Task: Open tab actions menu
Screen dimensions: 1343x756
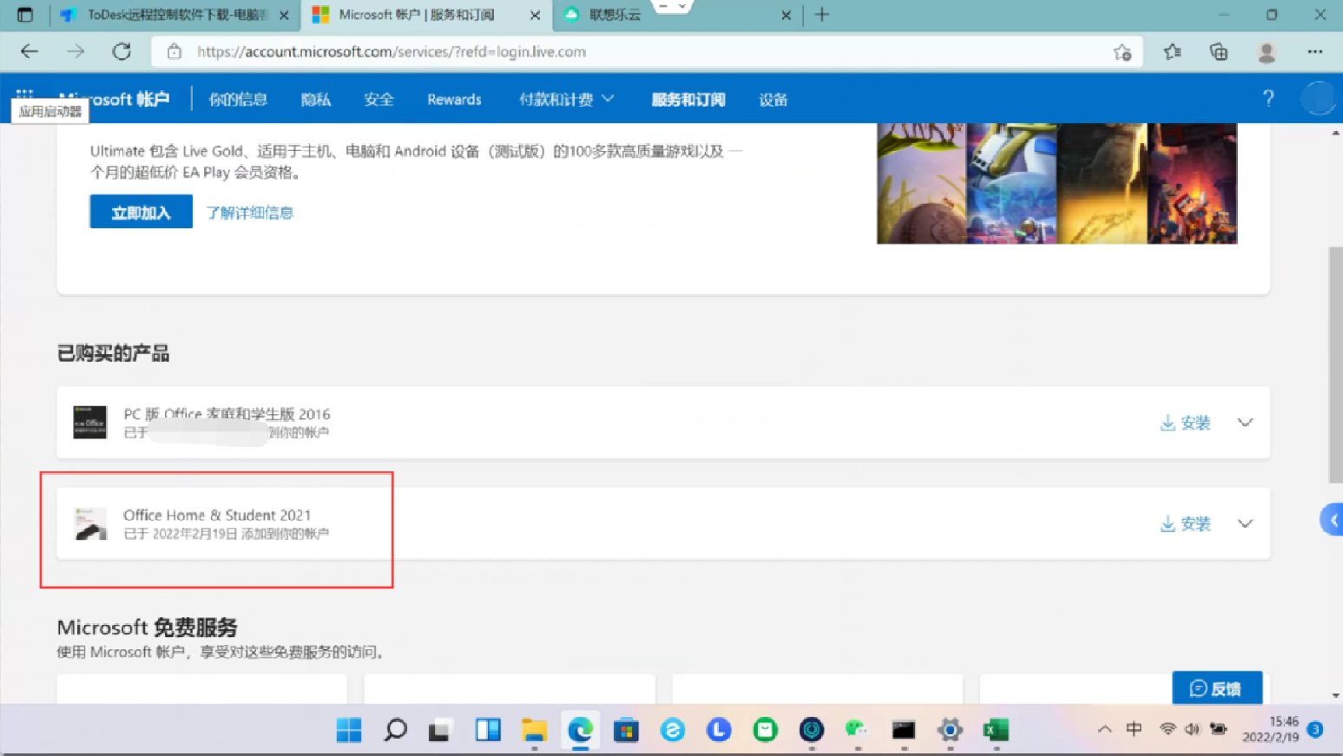Action: 24,15
